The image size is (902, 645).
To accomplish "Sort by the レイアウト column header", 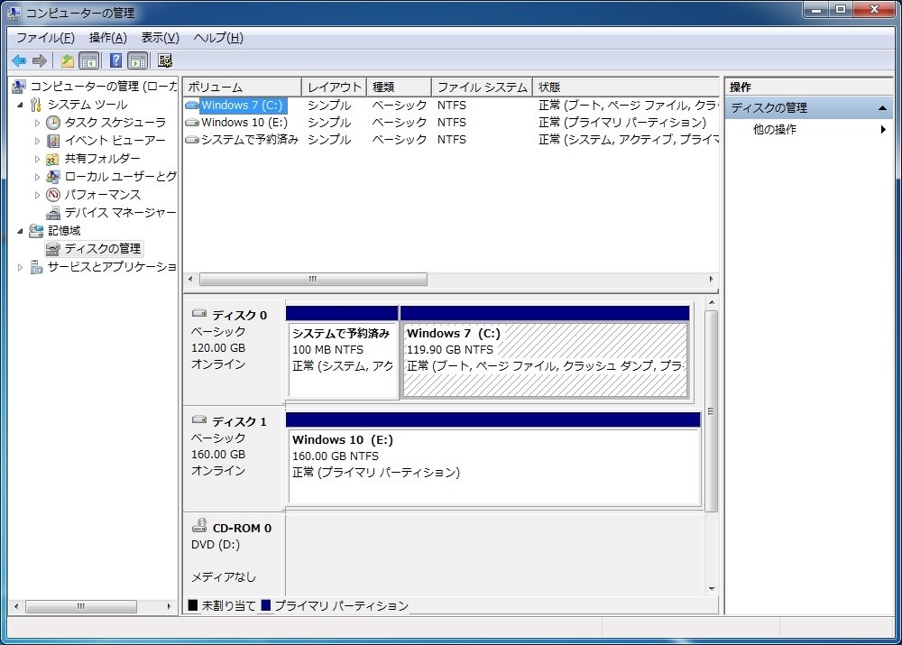I will [x=335, y=87].
